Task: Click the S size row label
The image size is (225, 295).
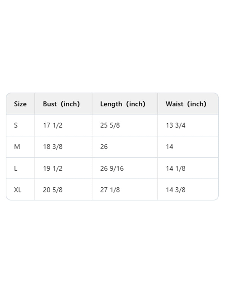Action: click(16, 125)
